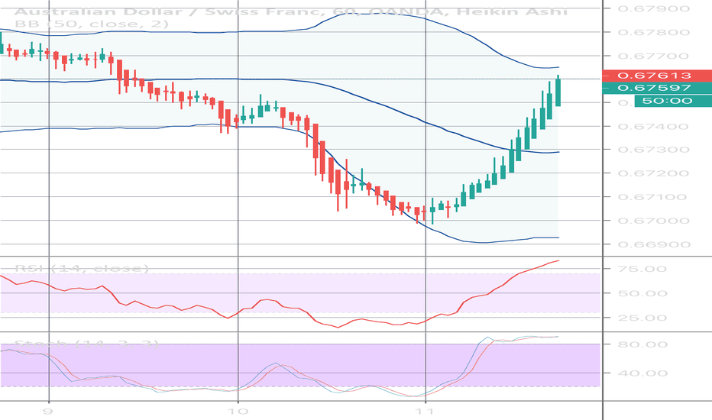Click the RSI 25.00 scale label
This screenshot has height=420, width=712.
(x=642, y=318)
